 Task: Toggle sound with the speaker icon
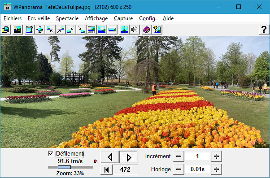click(x=134, y=30)
